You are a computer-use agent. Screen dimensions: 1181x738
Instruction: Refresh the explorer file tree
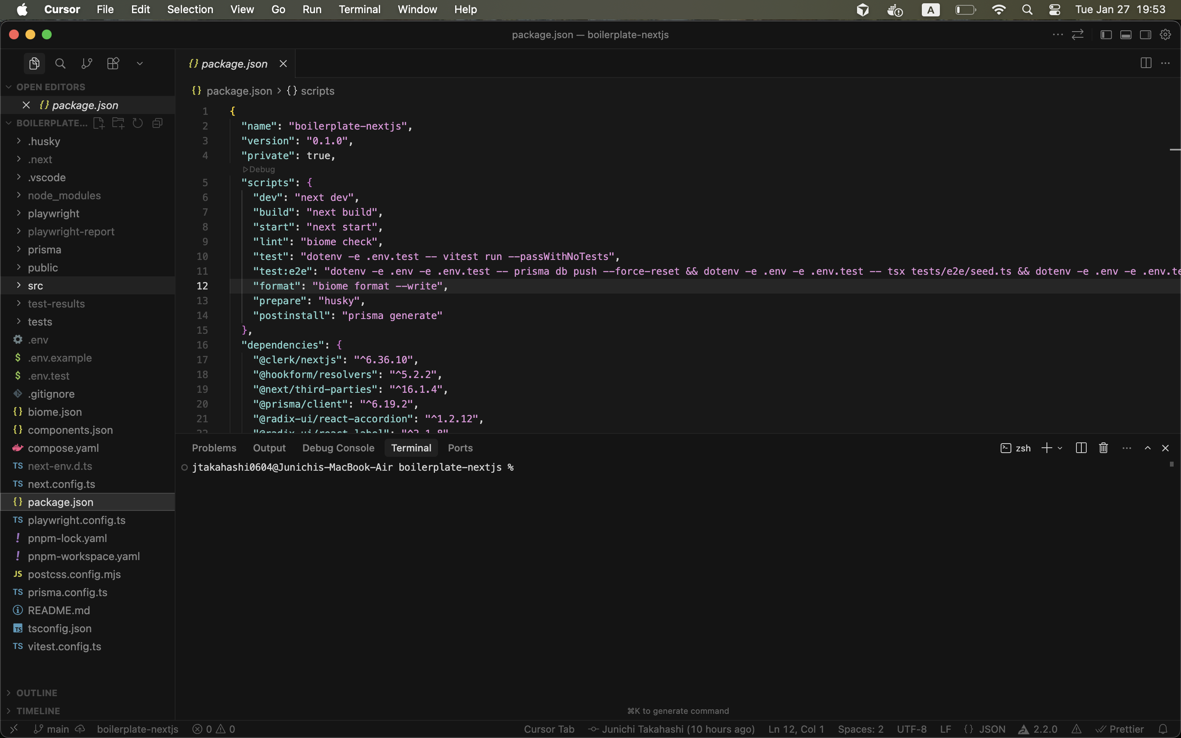tap(138, 123)
